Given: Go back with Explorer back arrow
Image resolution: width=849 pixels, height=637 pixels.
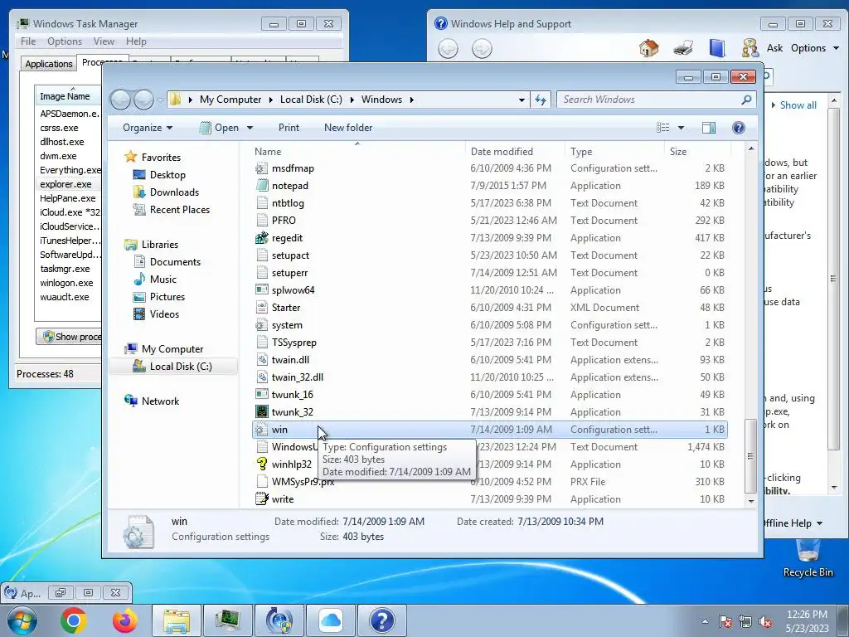Looking at the screenshot, I should pos(120,100).
